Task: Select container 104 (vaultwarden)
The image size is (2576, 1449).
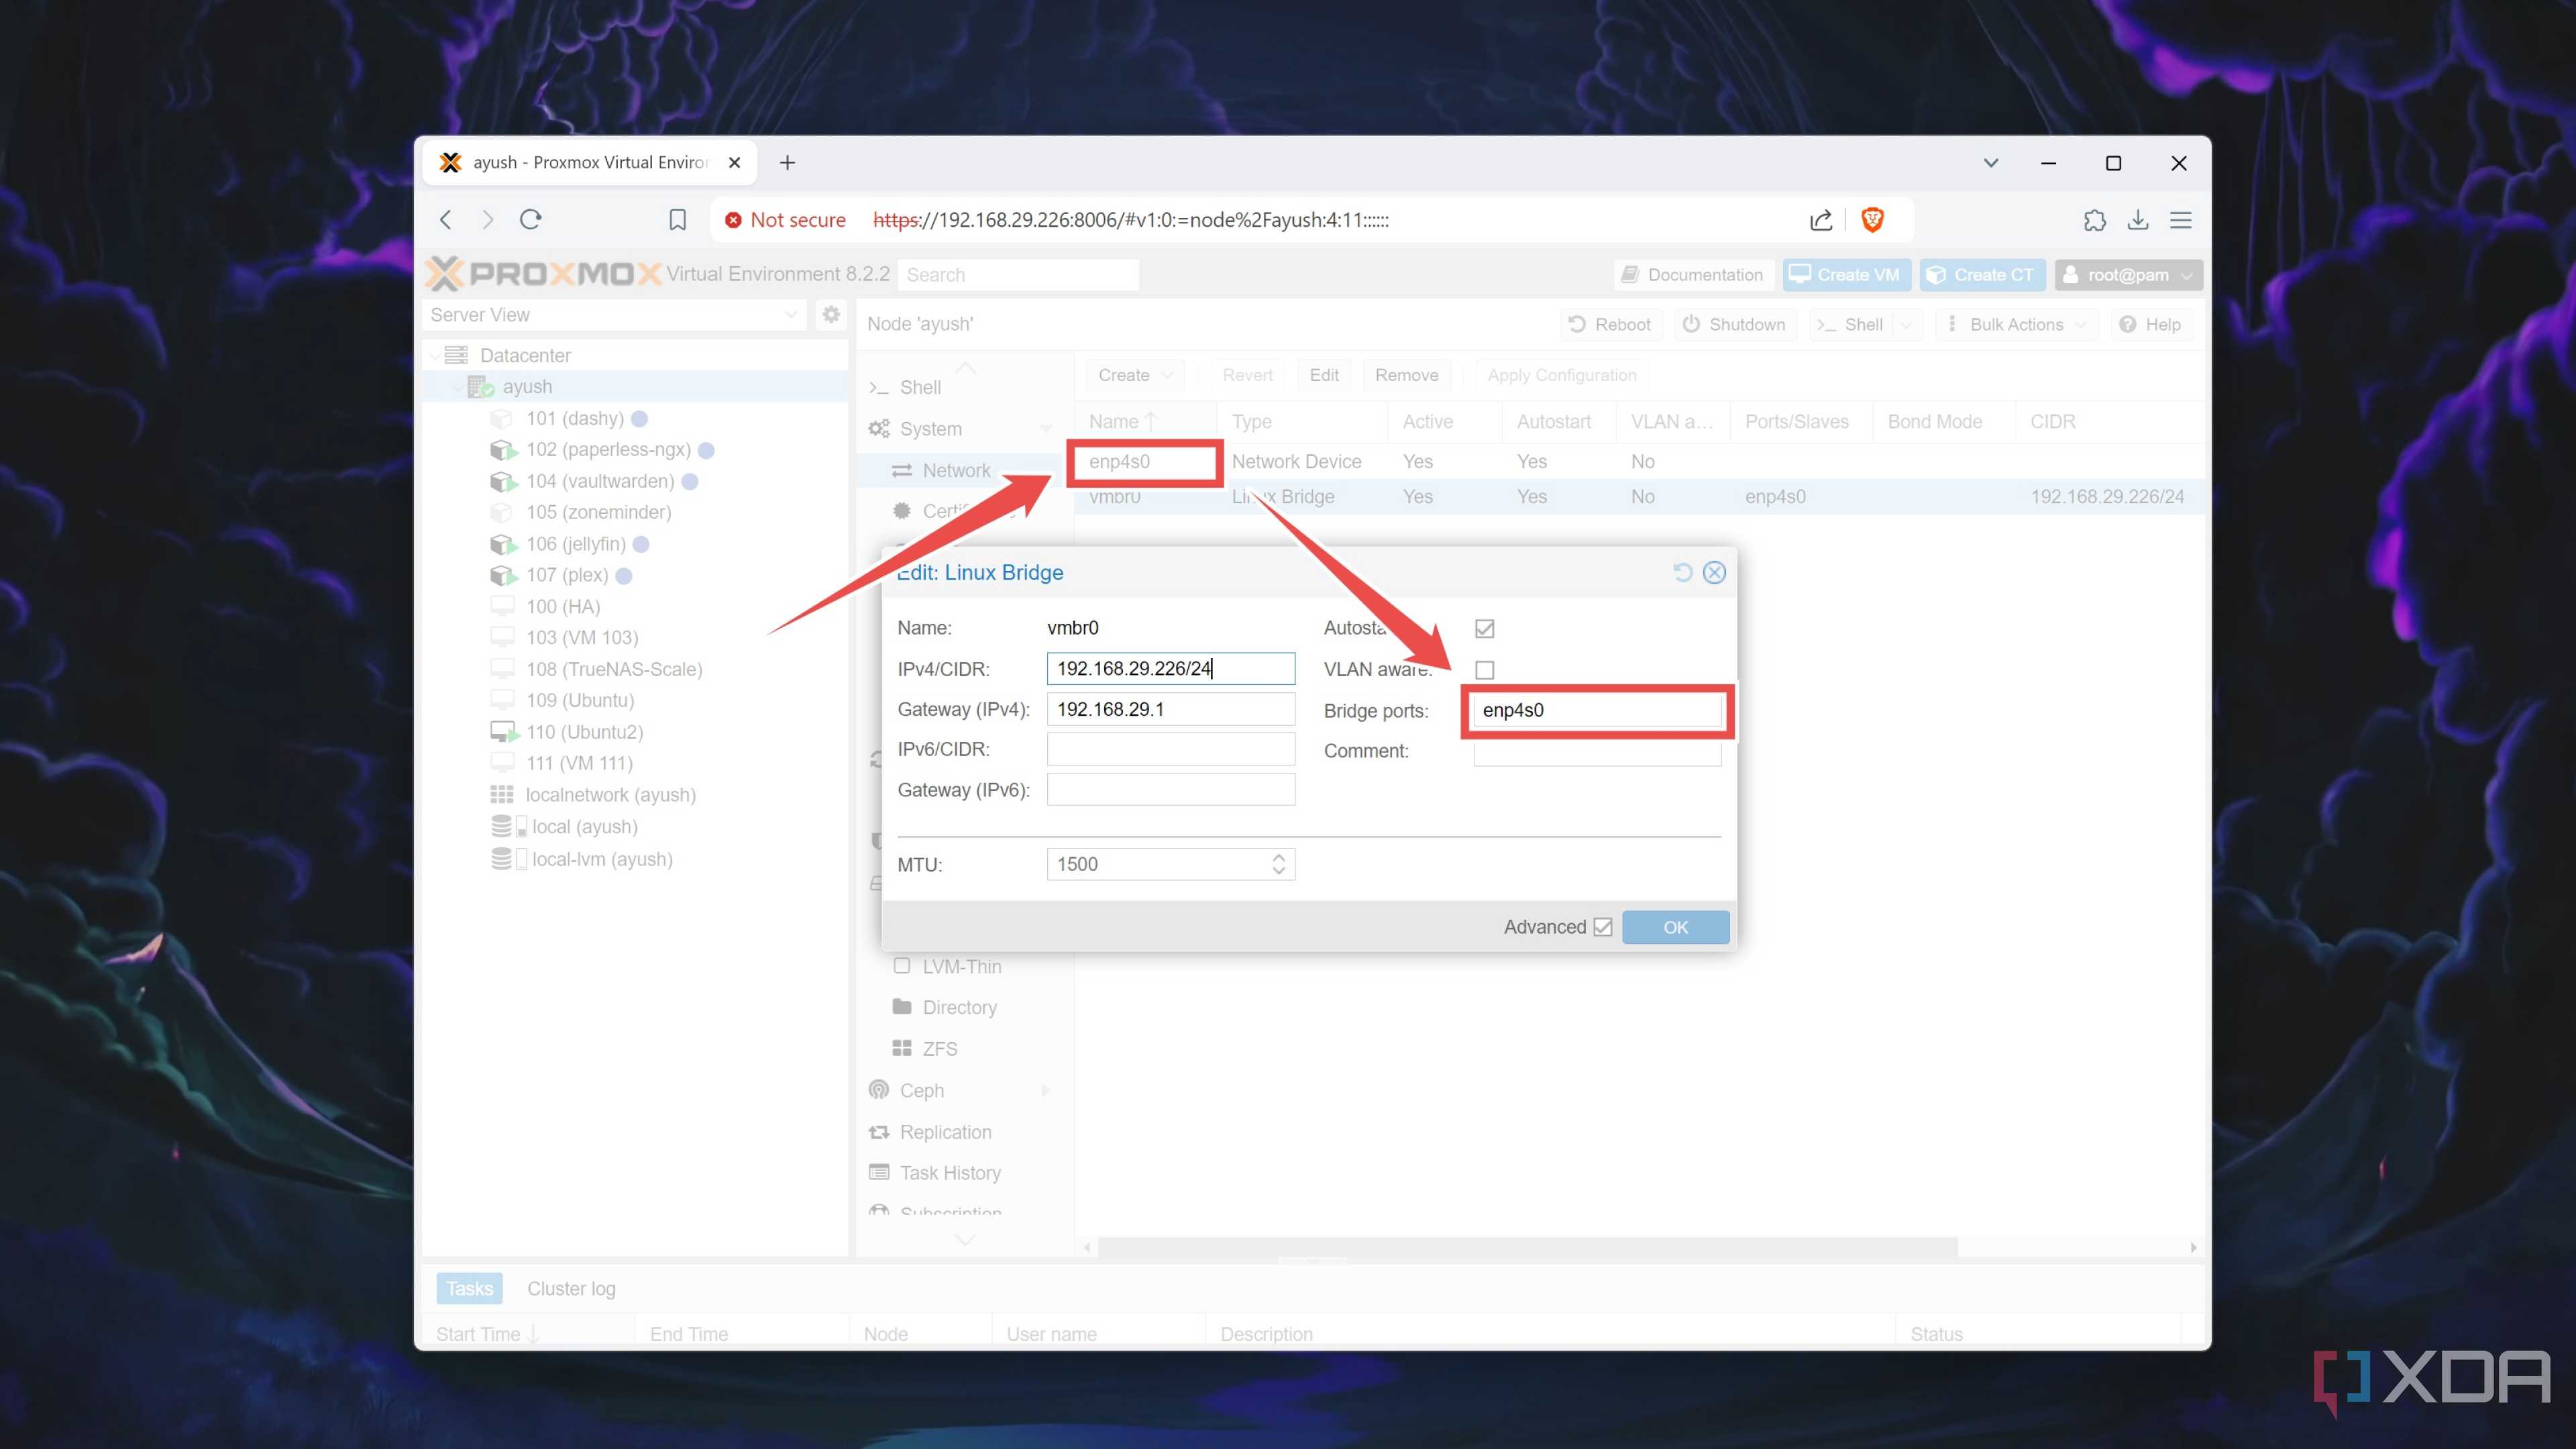Action: [x=600, y=481]
